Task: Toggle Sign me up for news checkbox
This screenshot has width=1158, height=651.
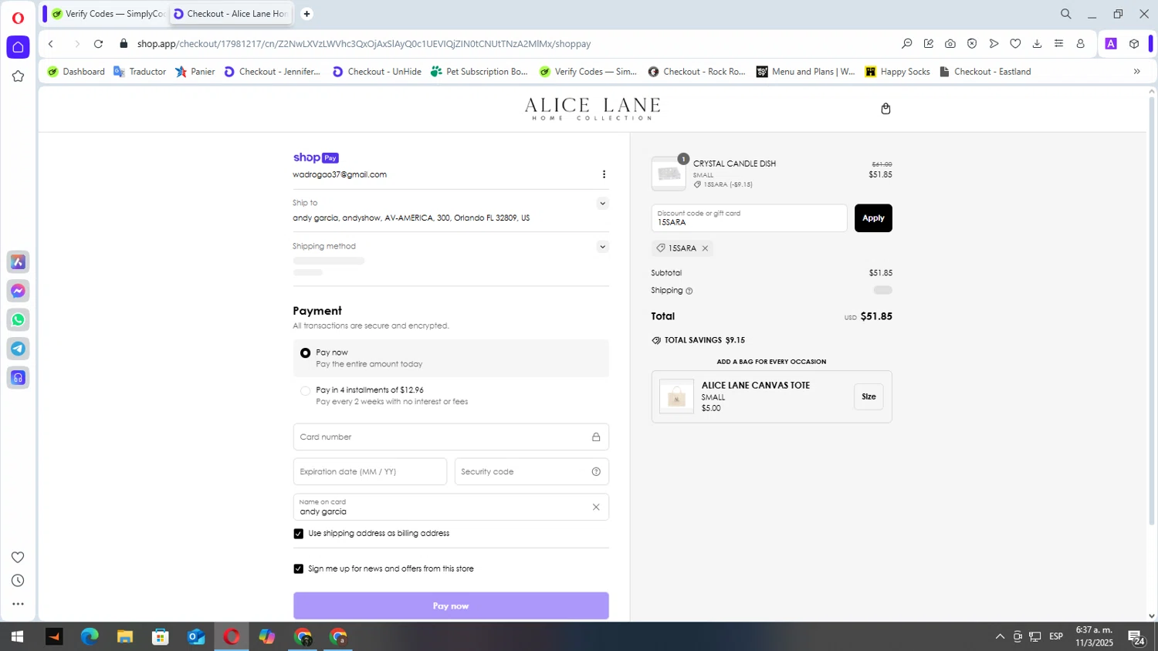Action: coord(299,568)
